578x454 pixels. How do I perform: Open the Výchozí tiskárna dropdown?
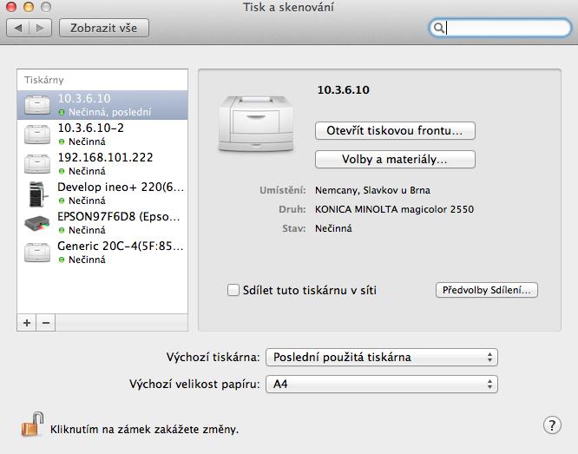pos(382,357)
